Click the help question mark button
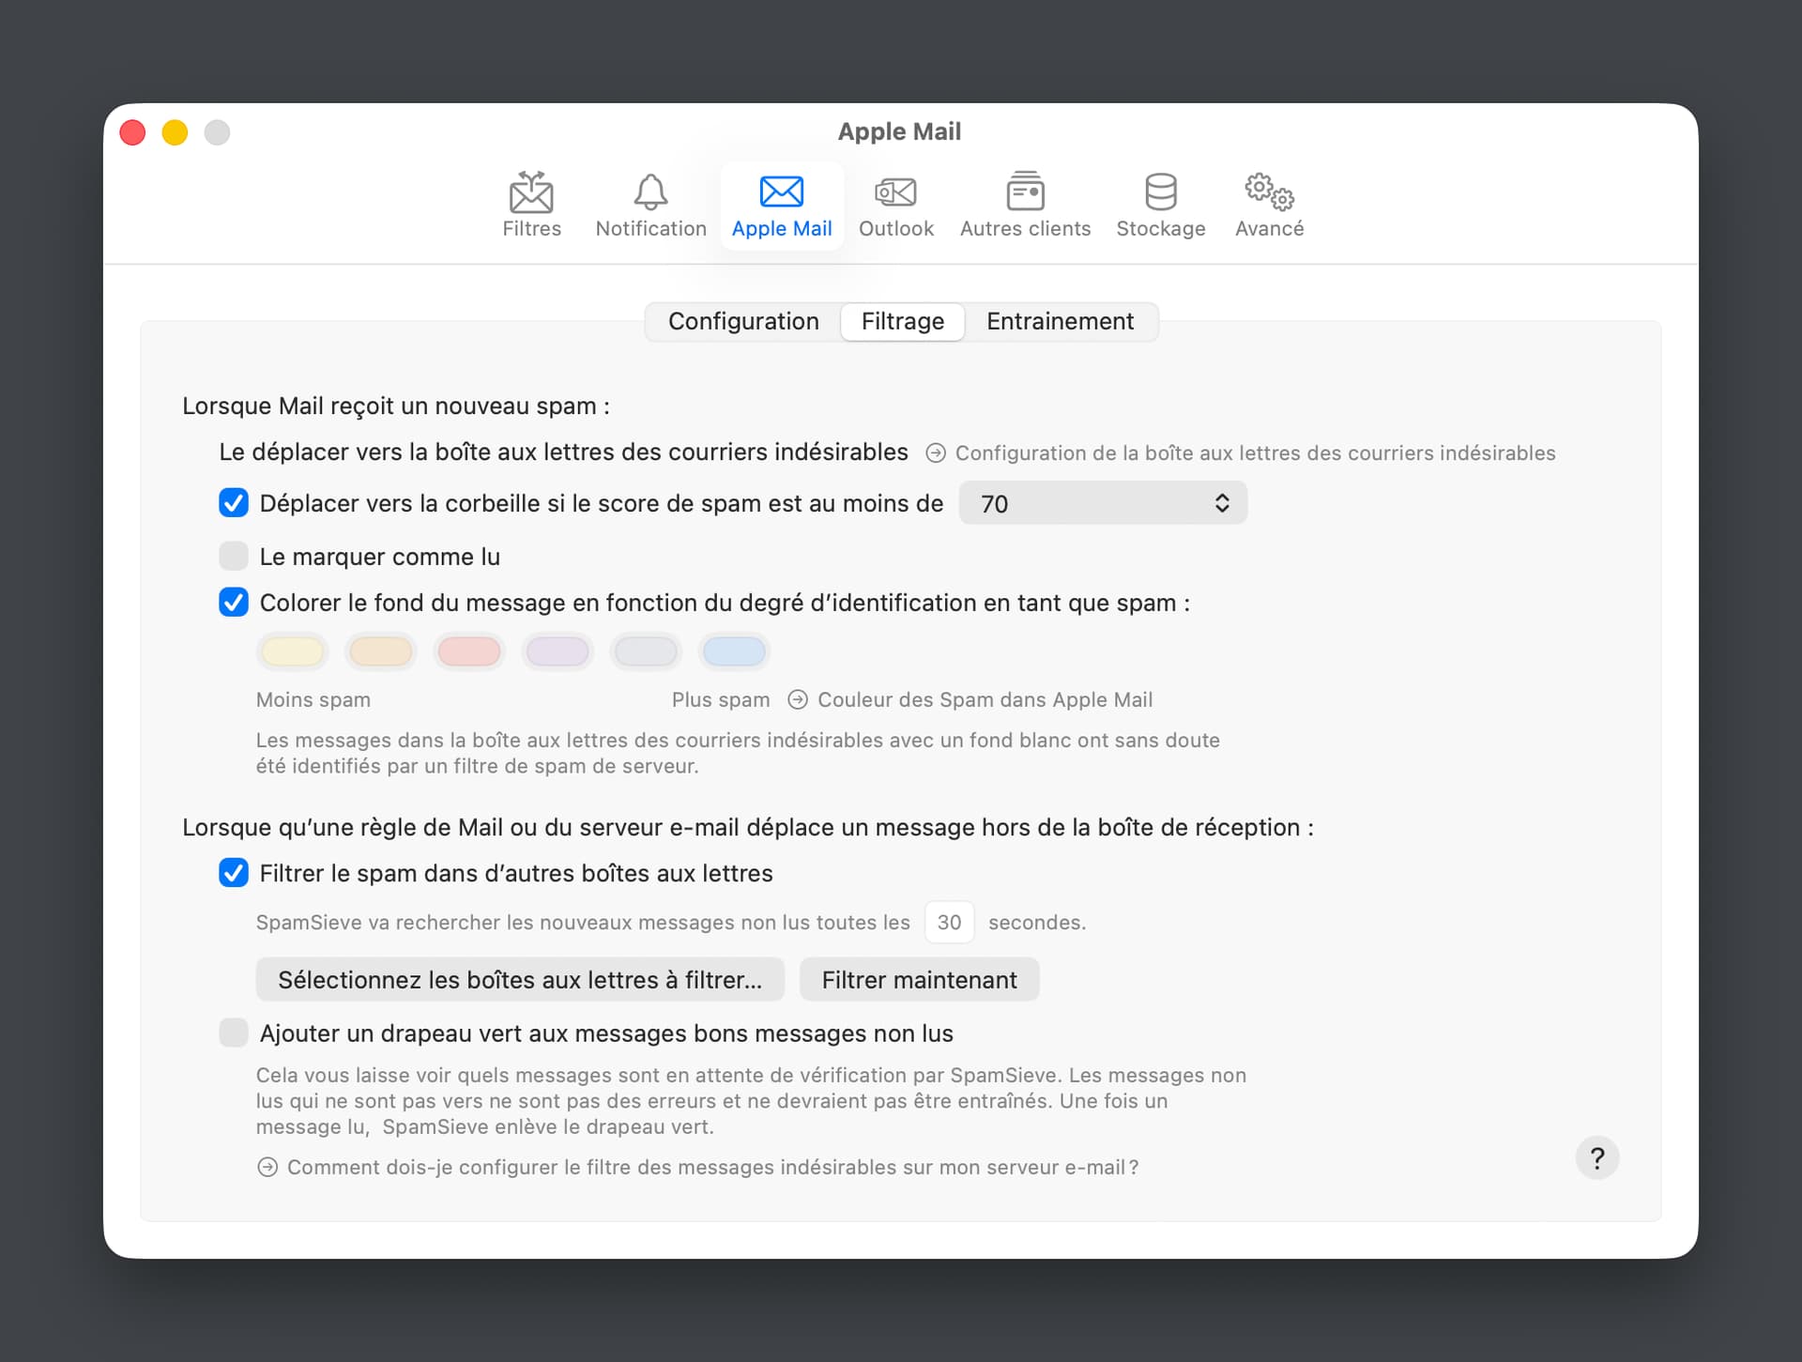Image resolution: width=1802 pixels, height=1362 pixels. (1596, 1158)
